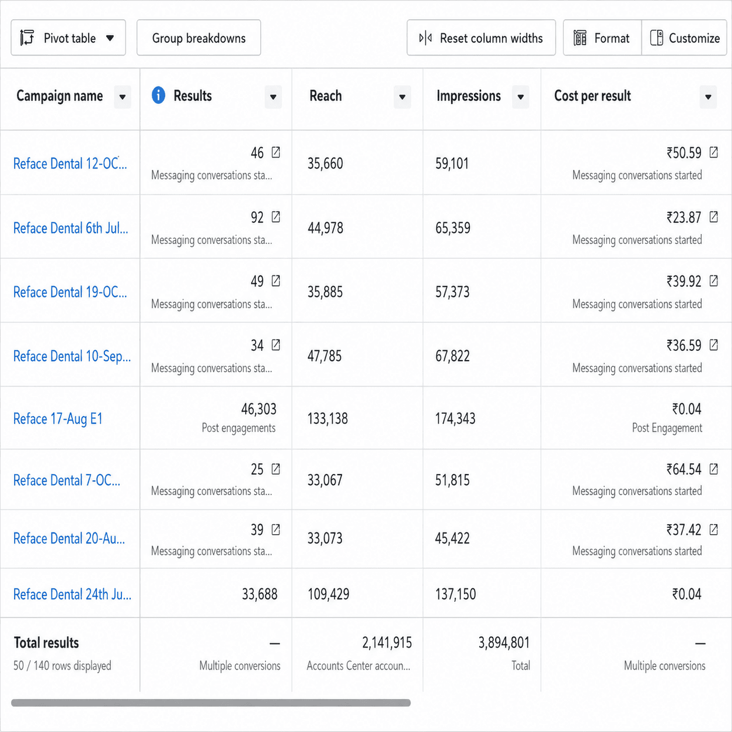732x732 pixels.
Task: Click the Impressions column header label
Action: (469, 96)
